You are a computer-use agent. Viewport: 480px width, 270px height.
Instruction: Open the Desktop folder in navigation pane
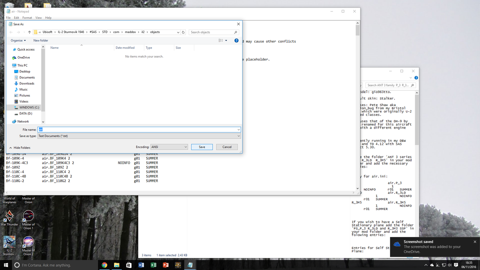(25, 71)
